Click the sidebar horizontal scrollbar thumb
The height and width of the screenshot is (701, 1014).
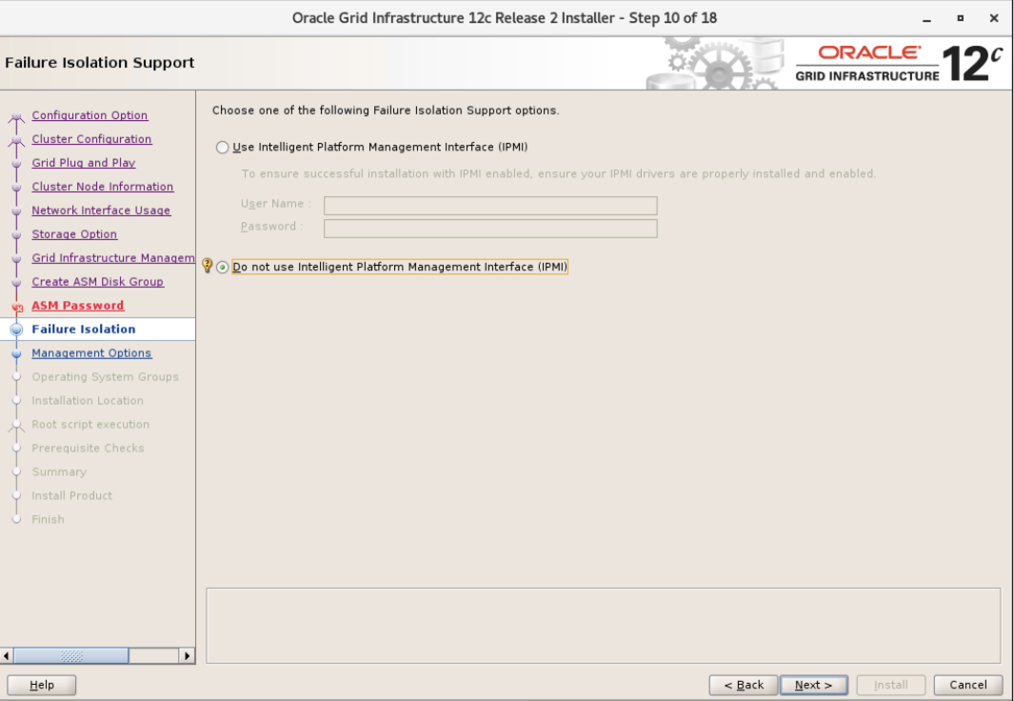(71, 655)
